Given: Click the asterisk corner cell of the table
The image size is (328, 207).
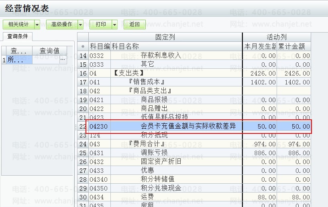Looking at the screenshot, I should pos(83,46).
